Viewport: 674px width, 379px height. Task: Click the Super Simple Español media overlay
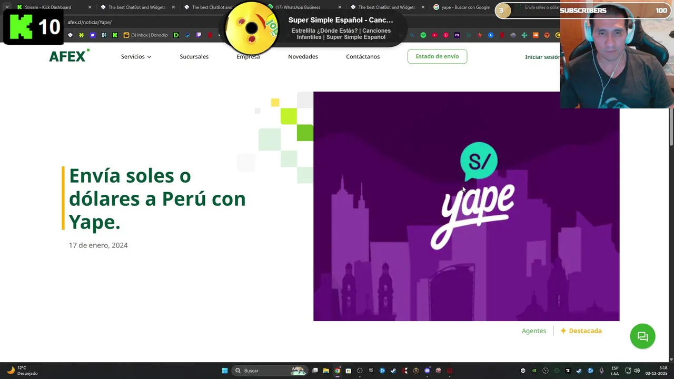315,27
